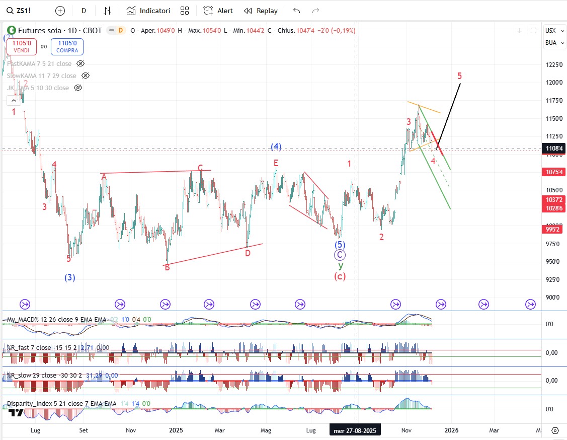This screenshot has width=567, height=440.
Task: Open the Indicatori menu
Action: [148, 11]
